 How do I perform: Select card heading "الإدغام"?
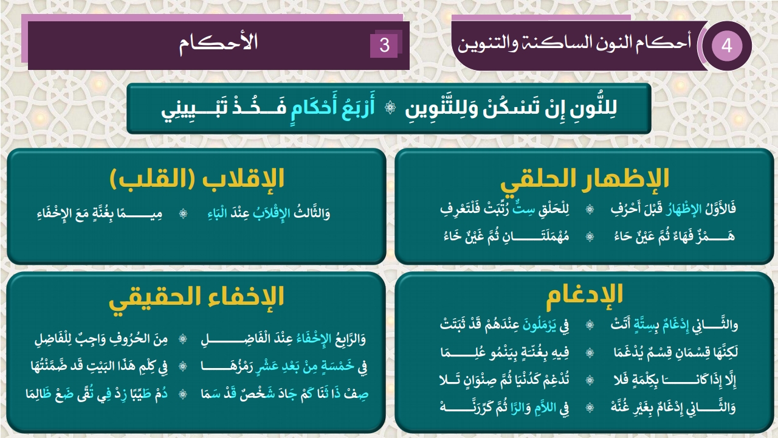[x=584, y=295]
